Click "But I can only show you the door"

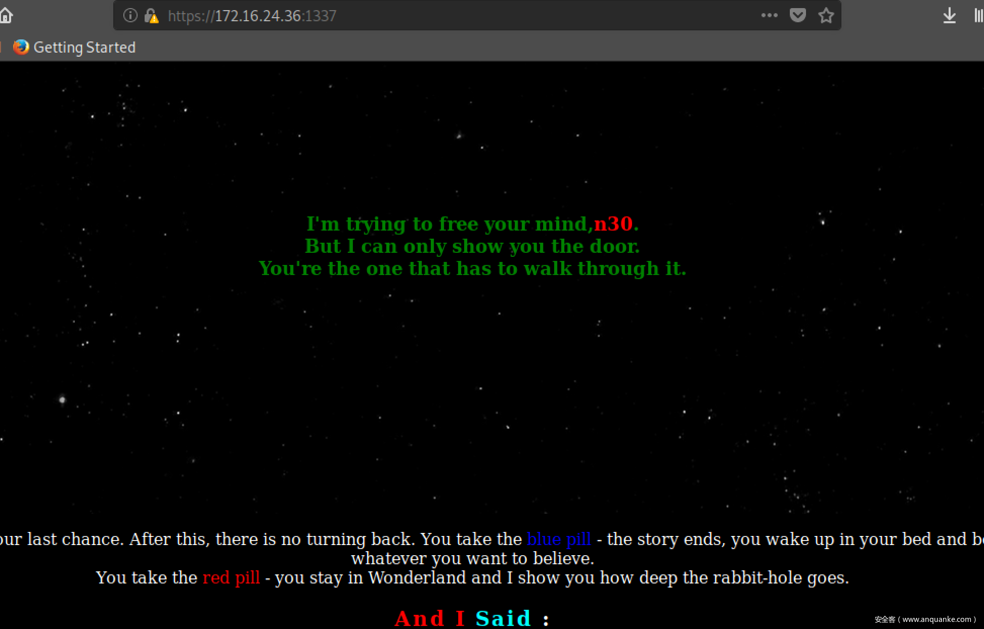coord(472,246)
